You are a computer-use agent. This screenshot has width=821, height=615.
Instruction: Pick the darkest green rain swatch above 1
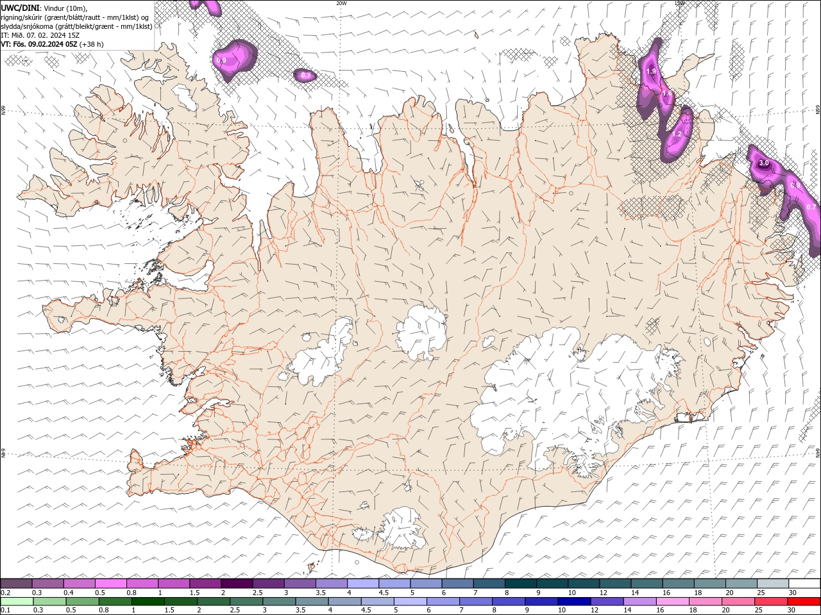pos(148,602)
